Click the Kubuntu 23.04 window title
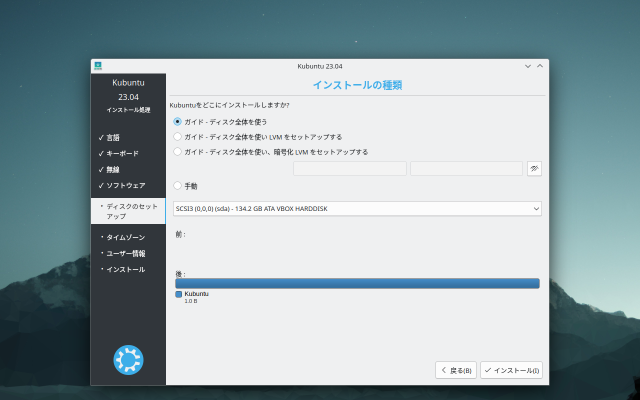640x400 pixels. click(x=320, y=66)
